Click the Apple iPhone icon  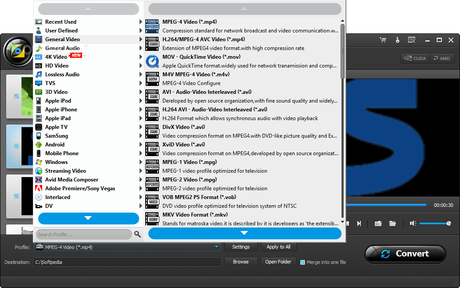(39, 110)
